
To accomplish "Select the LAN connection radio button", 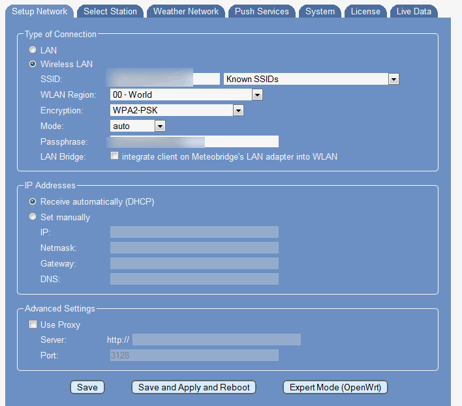I will point(33,50).
